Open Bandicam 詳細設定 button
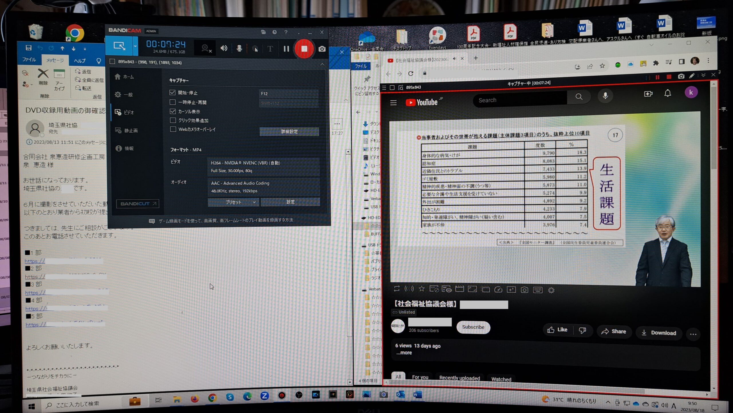The width and height of the screenshot is (733, 413). (x=289, y=131)
